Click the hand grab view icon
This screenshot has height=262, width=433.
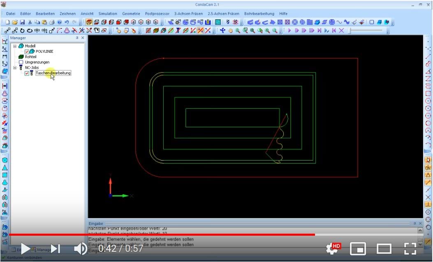click(230, 31)
